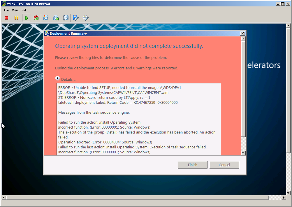Click the red Power Off button
The image size is (292, 207).
pyautogui.click(x=6, y=18)
